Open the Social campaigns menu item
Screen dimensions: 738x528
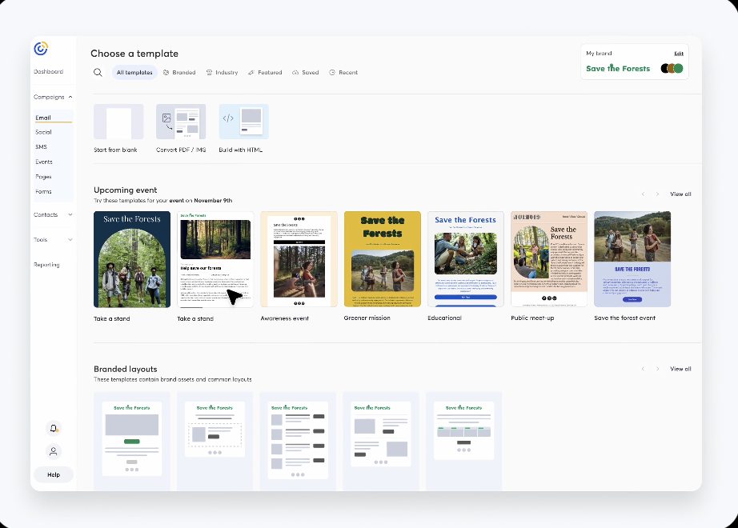pos(43,132)
